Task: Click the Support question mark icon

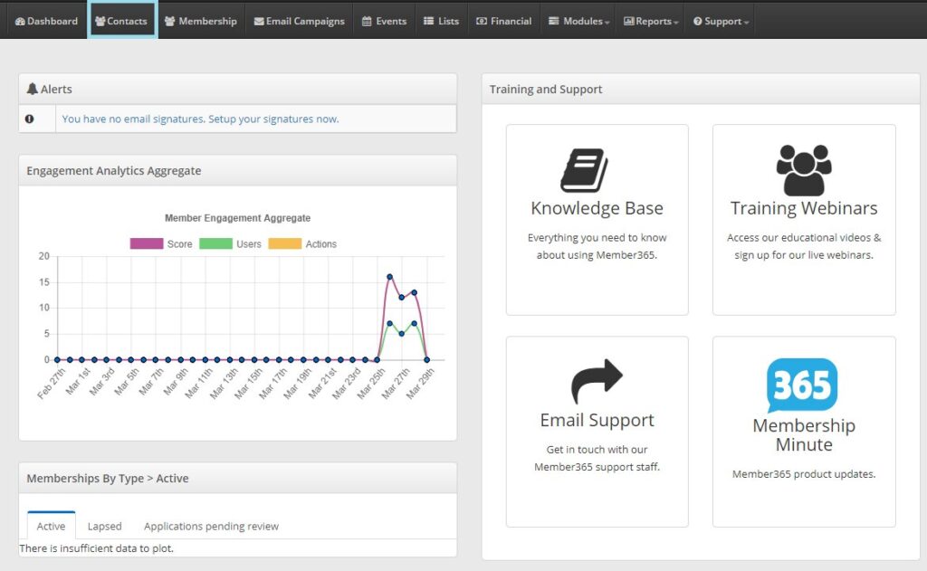Action: (698, 22)
